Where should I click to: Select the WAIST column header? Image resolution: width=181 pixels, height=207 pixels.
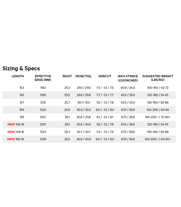(x=67, y=76)
